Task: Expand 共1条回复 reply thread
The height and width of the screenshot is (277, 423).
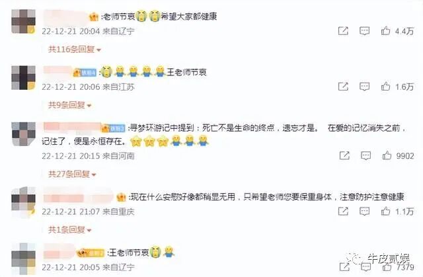Action: pos(70,230)
